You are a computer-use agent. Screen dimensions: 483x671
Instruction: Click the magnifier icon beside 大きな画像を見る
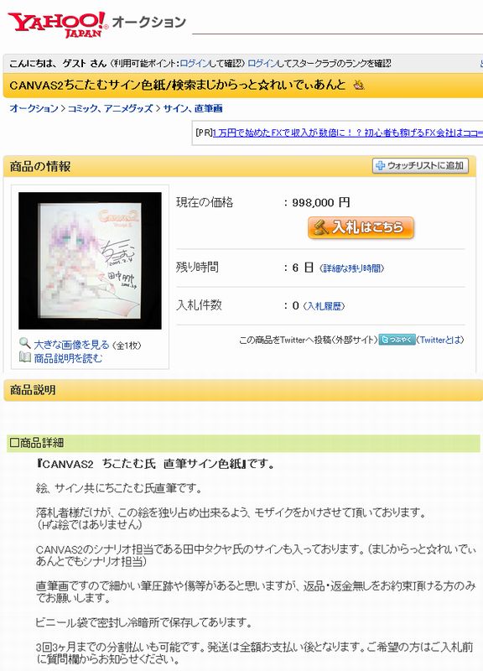point(25,343)
